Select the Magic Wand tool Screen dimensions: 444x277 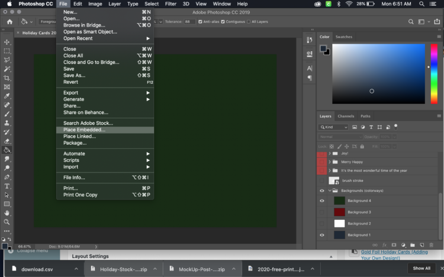pyautogui.click(x=7, y=69)
